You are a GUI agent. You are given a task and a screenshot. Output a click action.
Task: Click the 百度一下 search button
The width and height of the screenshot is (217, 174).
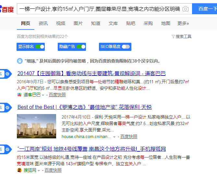(x=205, y=9)
